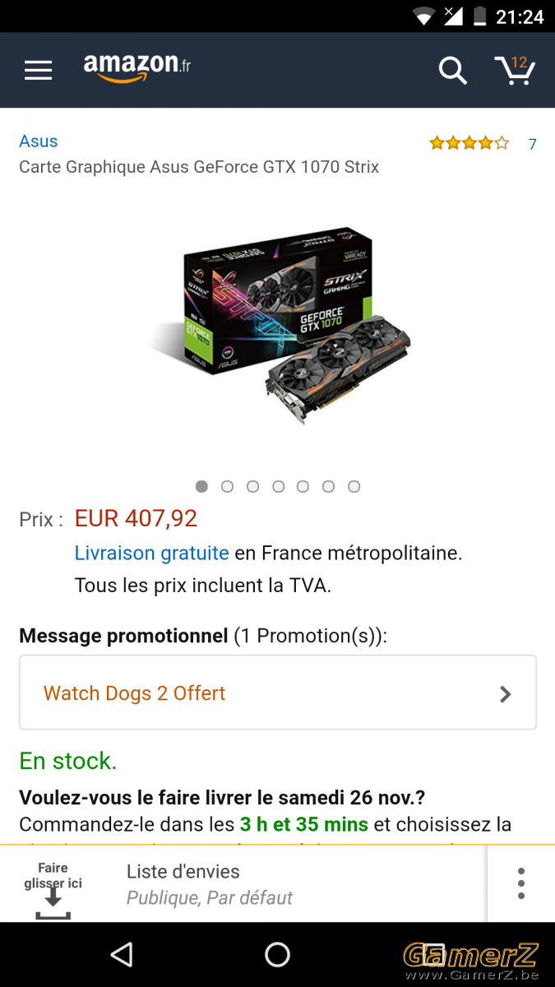The width and height of the screenshot is (555, 987).
Task: Open the Asus brand link
Action: point(39,141)
